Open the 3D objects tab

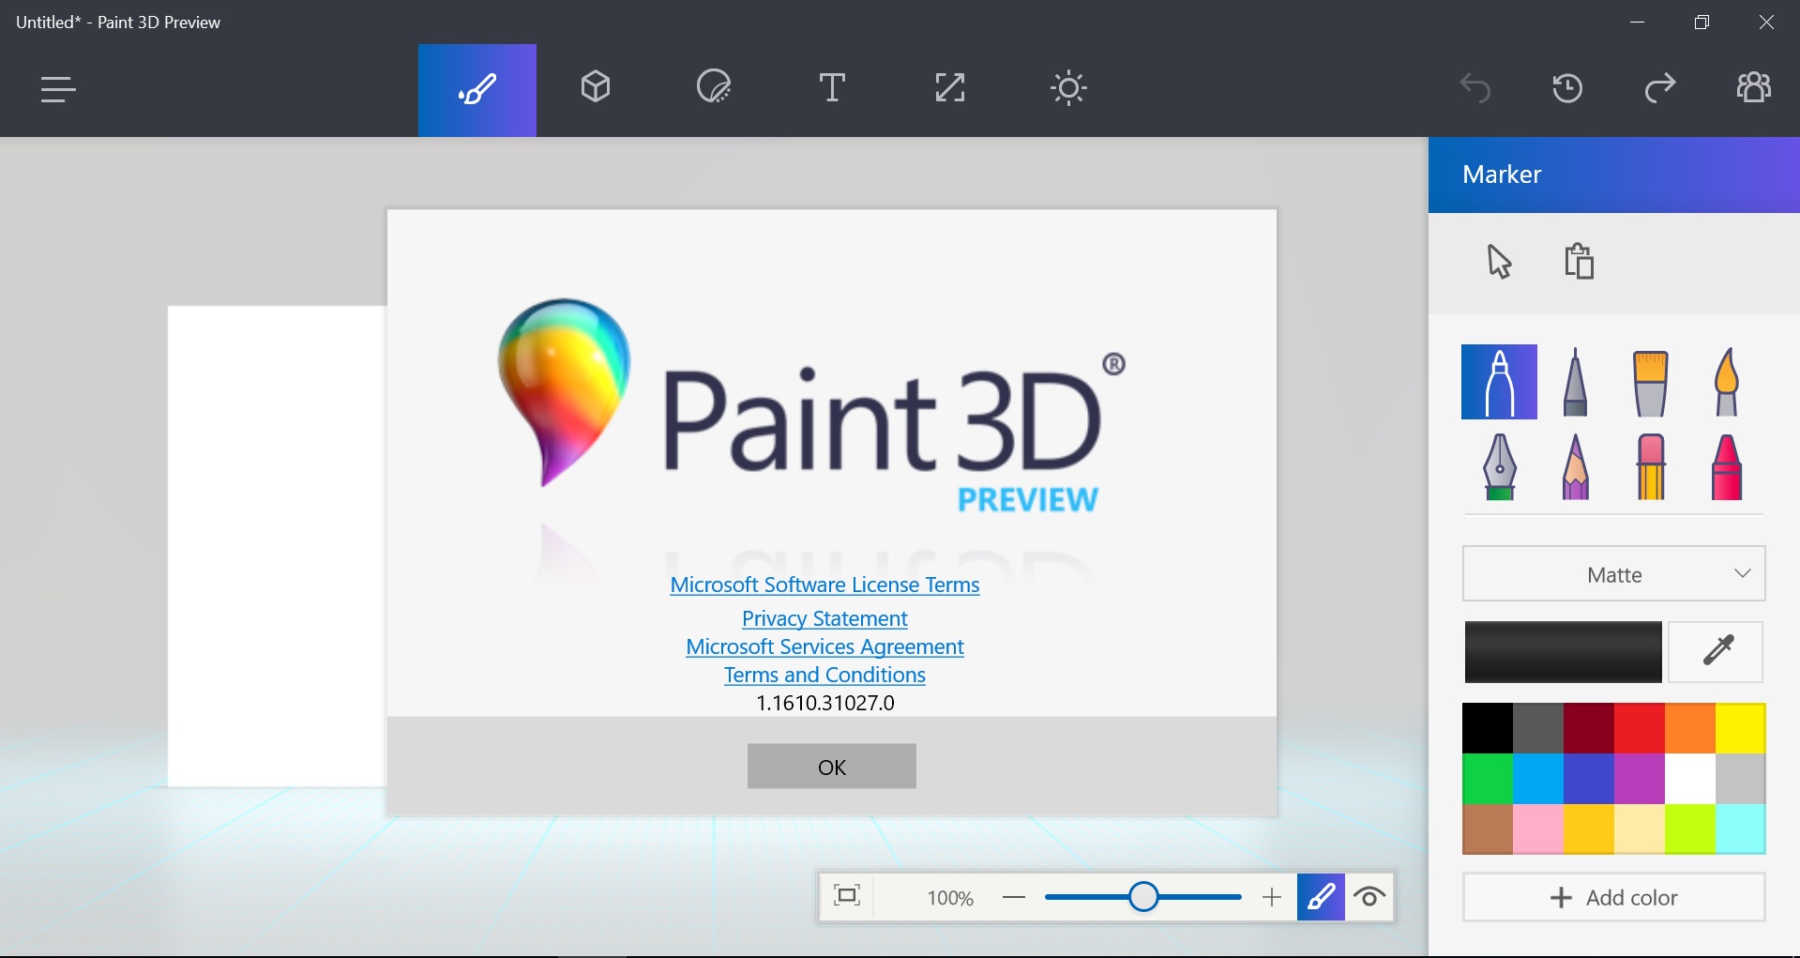coord(596,88)
